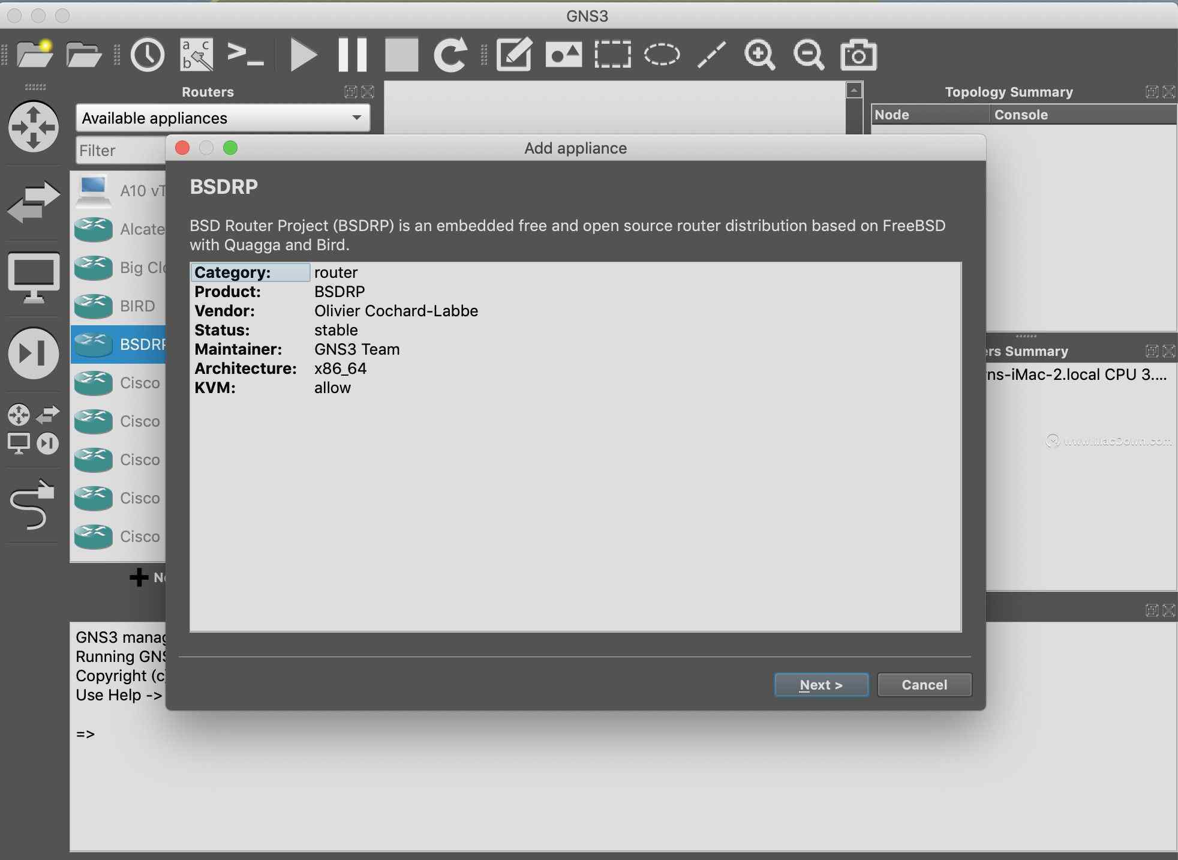Click the canvas scroll up arrow

click(x=854, y=91)
